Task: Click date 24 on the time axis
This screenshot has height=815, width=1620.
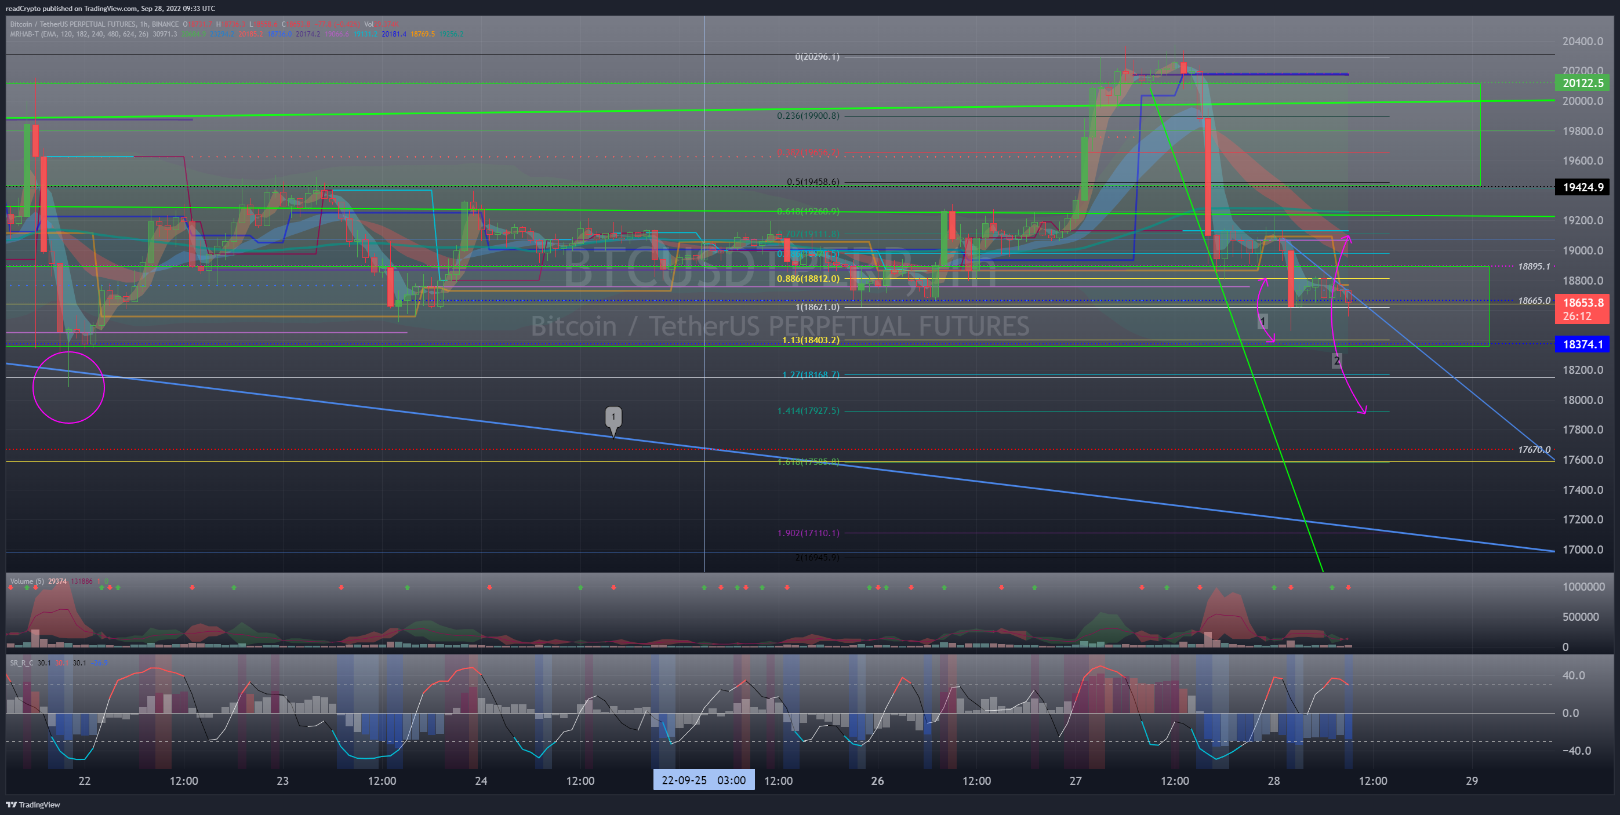Action: [x=481, y=781]
